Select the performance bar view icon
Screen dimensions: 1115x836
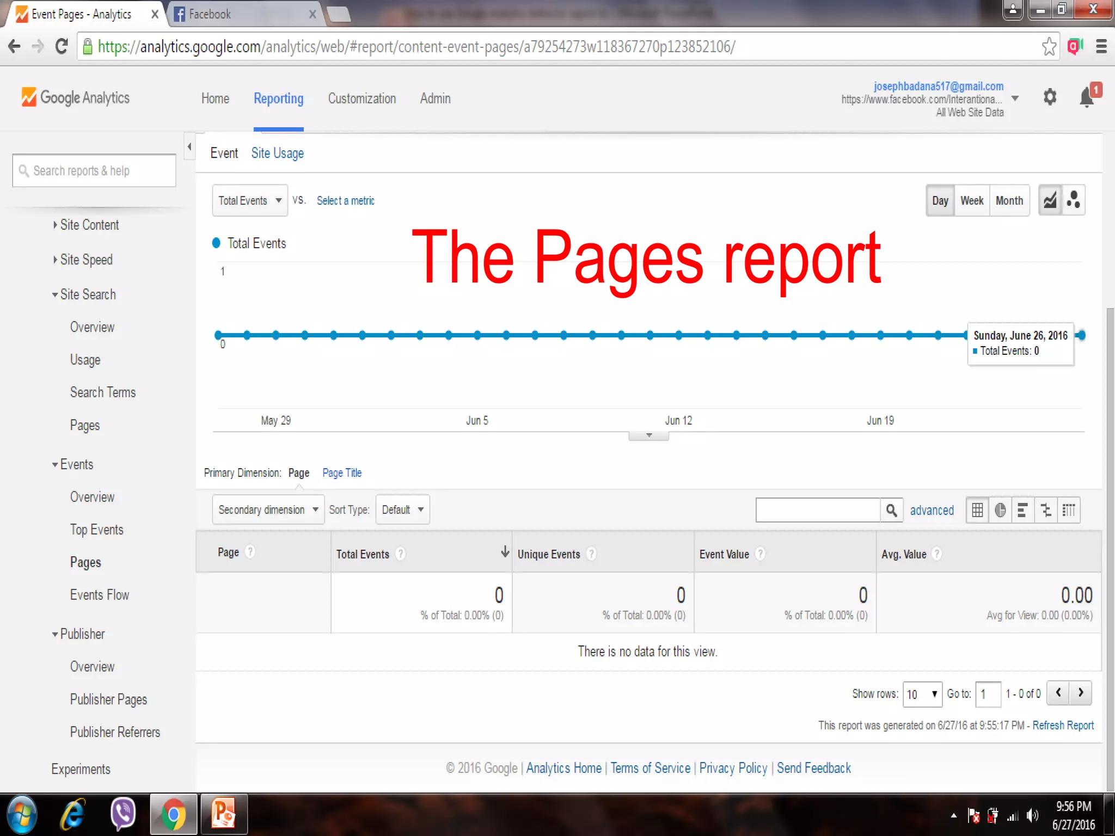(x=1023, y=510)
